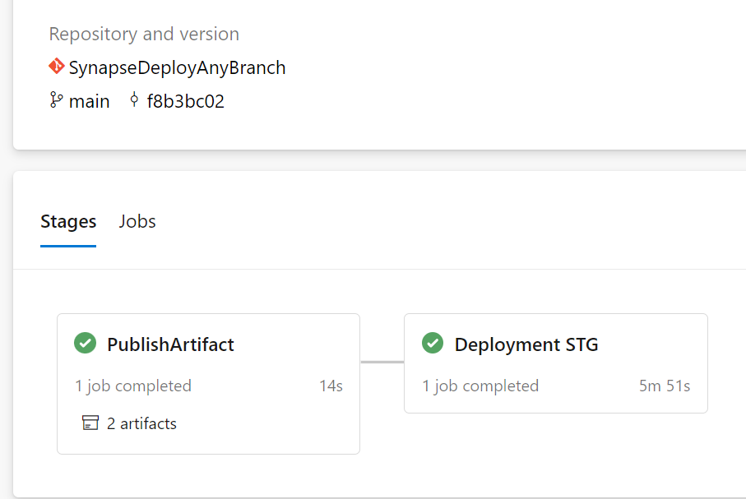Screen dimensions: 746x499
Task: Click PublishArtifact green success checkmark
Action: pyautogui.click(x=86, y=343)
